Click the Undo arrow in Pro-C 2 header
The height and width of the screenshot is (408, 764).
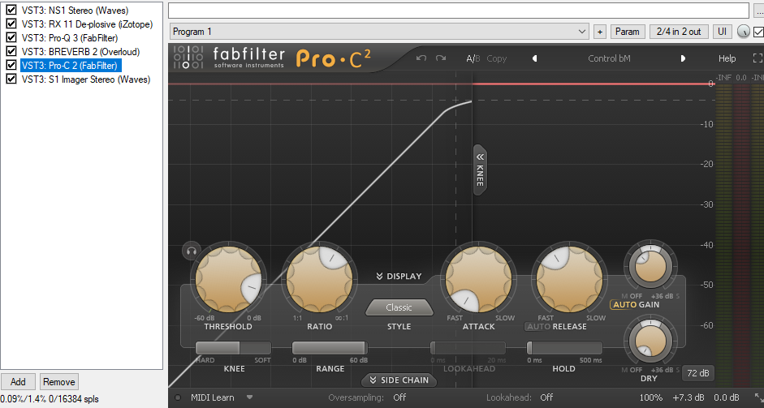(421, 58)
